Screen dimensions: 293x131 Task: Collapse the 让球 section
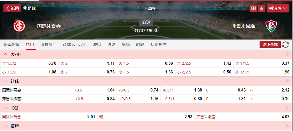pyautogui.click(x=5, y=81)
